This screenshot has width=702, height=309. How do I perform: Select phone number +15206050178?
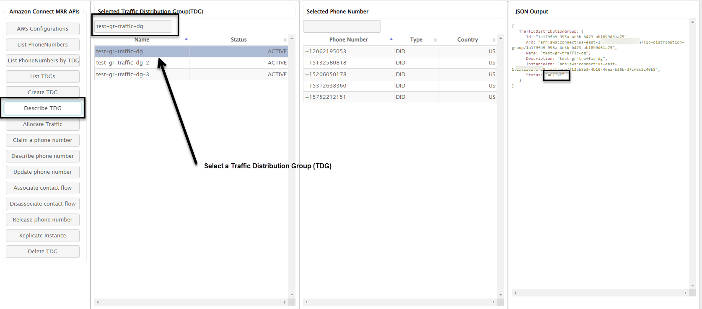(x=400, y=75)
